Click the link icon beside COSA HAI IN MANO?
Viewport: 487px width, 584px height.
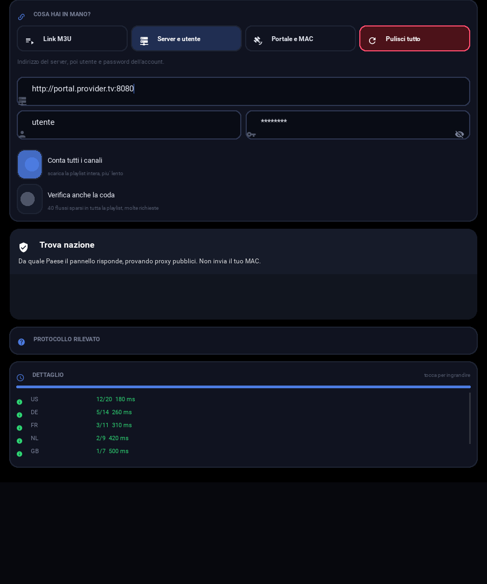click(21, 17)
